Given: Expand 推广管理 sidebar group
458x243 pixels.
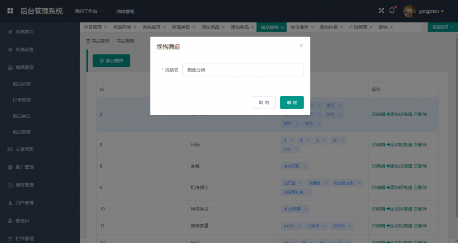Looking at the screenshot, I should 40,167.
